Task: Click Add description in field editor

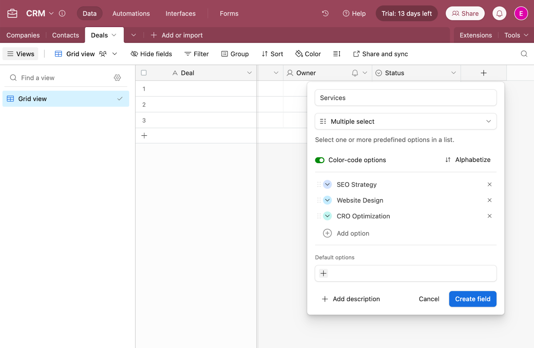Action: [351, 299]
